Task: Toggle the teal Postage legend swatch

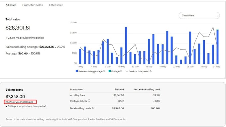Action: [110, 71]
